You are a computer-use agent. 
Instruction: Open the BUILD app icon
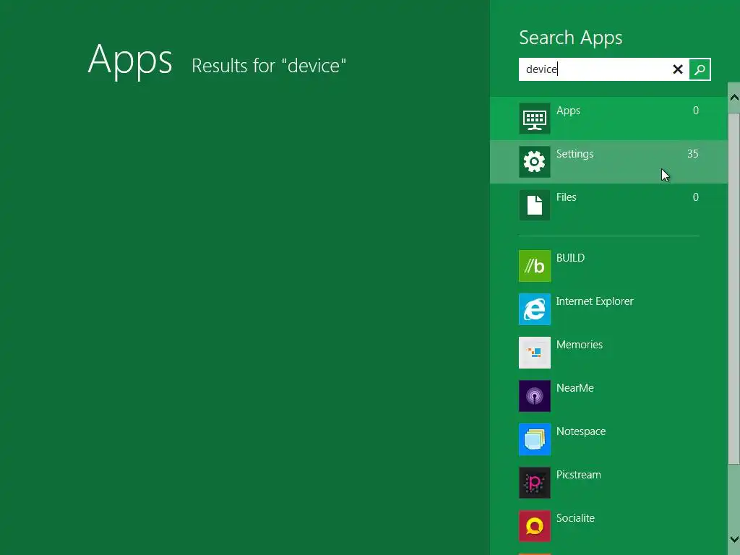point(534,266)
